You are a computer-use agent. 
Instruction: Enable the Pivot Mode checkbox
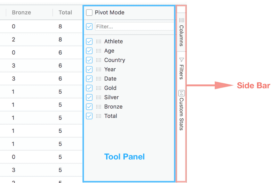pyautogui.click(x=89, y=13)
